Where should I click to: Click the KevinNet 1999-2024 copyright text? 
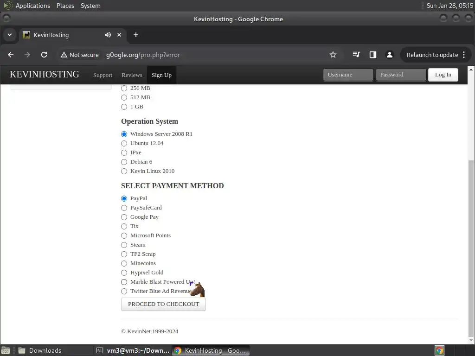[x=150, y=331]
